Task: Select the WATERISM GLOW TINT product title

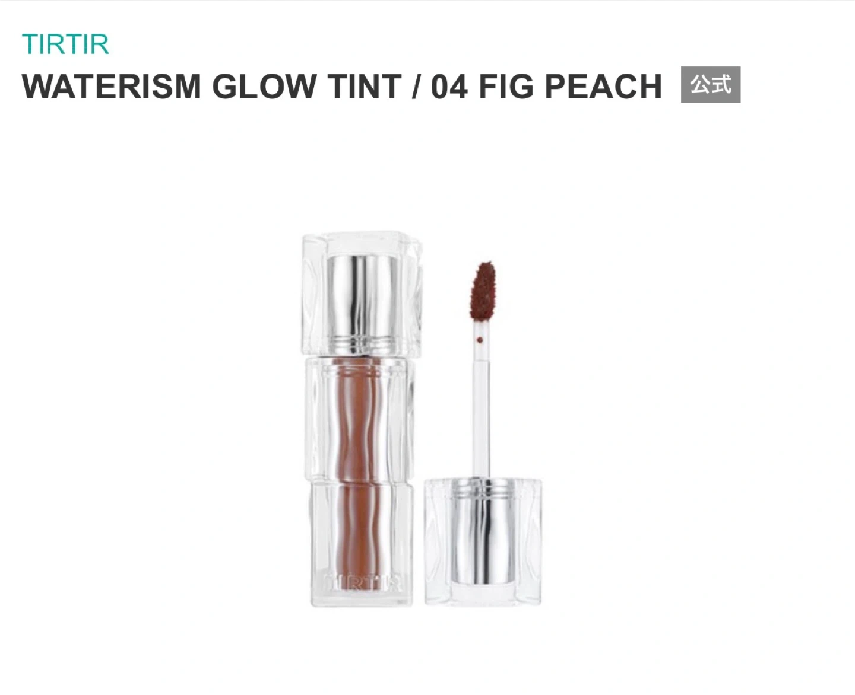Action: [x=342, y=87]
